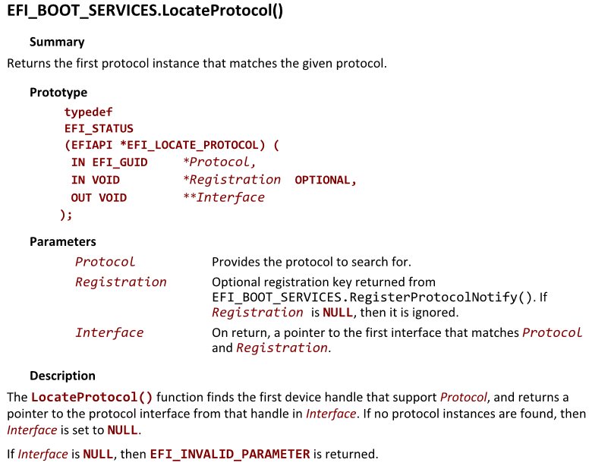Click the Protocol parameter name in Parameters
Viewport: 589px width, 469px height.
(x=105, y=262)
